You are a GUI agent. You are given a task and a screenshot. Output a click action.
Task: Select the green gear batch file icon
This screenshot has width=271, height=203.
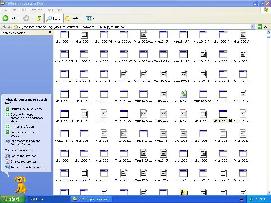[183, 94]
